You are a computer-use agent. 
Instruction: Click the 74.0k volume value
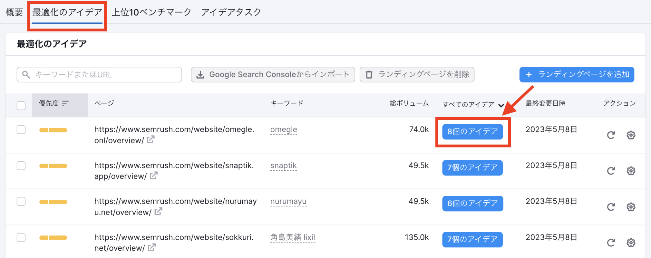(x=419, y=129)
